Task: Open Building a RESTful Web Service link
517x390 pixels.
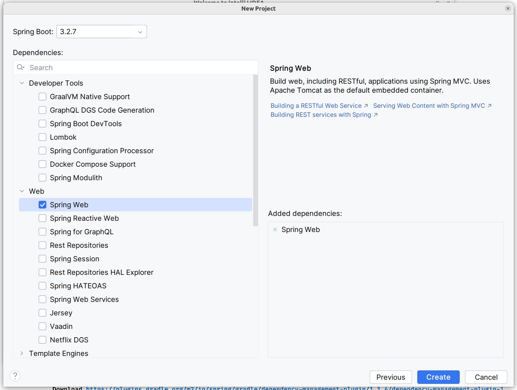Action: pos(316,106)
